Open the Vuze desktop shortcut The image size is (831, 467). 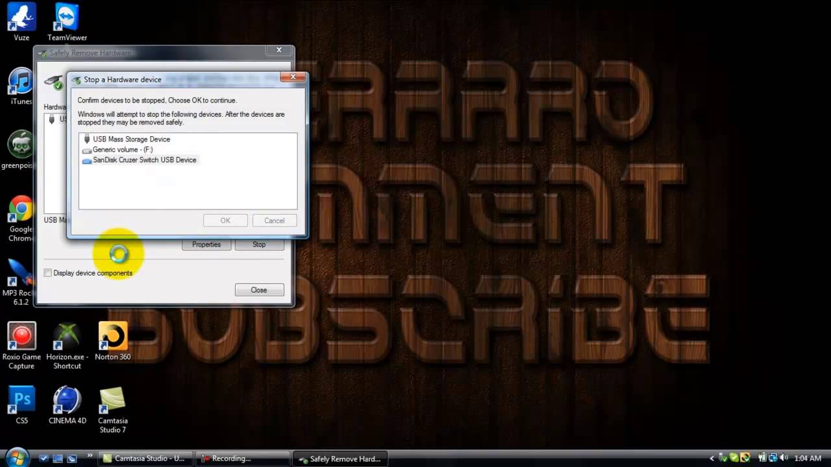pos(21,21)
